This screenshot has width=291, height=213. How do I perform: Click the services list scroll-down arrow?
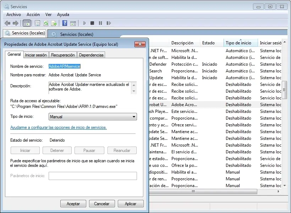click(285, 186)
